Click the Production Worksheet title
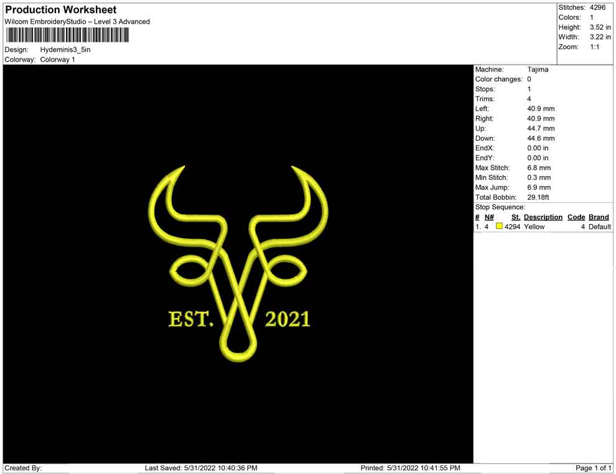 point(60,10)
